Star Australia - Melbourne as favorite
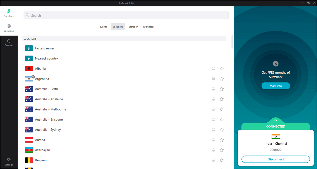 222,109
